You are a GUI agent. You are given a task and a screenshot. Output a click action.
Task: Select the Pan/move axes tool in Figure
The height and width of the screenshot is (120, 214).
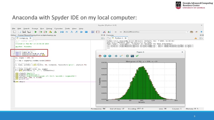116,56
